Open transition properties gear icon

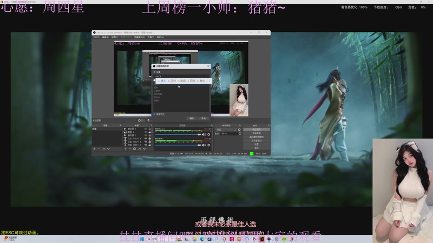pos(239,130)
